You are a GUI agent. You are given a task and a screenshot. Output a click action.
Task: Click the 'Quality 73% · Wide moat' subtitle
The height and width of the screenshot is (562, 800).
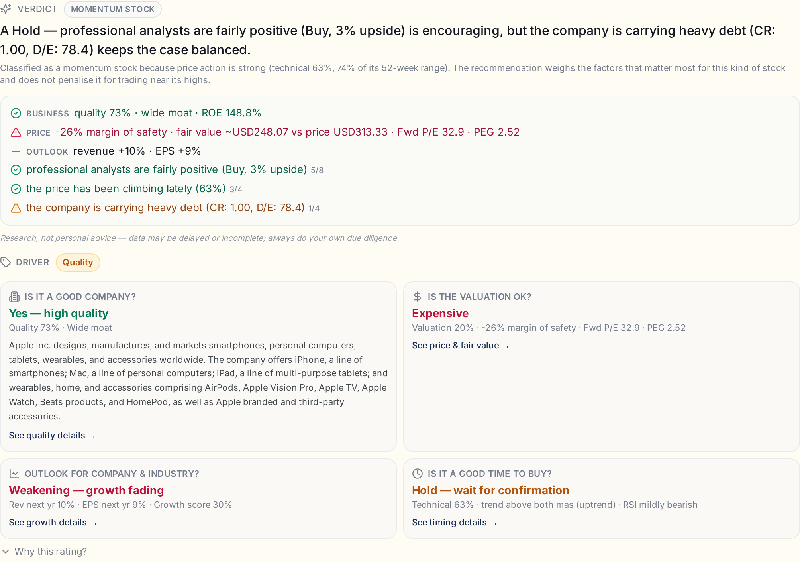(x=61, y=328)
